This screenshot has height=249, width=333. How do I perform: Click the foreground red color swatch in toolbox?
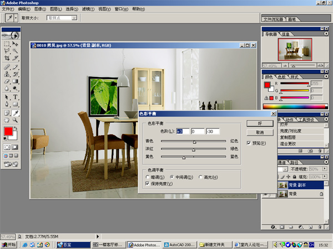pyautogui.click(x=8, y=131)
